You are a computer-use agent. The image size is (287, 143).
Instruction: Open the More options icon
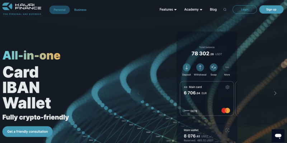pyautogui.click(x=227, y=67)
